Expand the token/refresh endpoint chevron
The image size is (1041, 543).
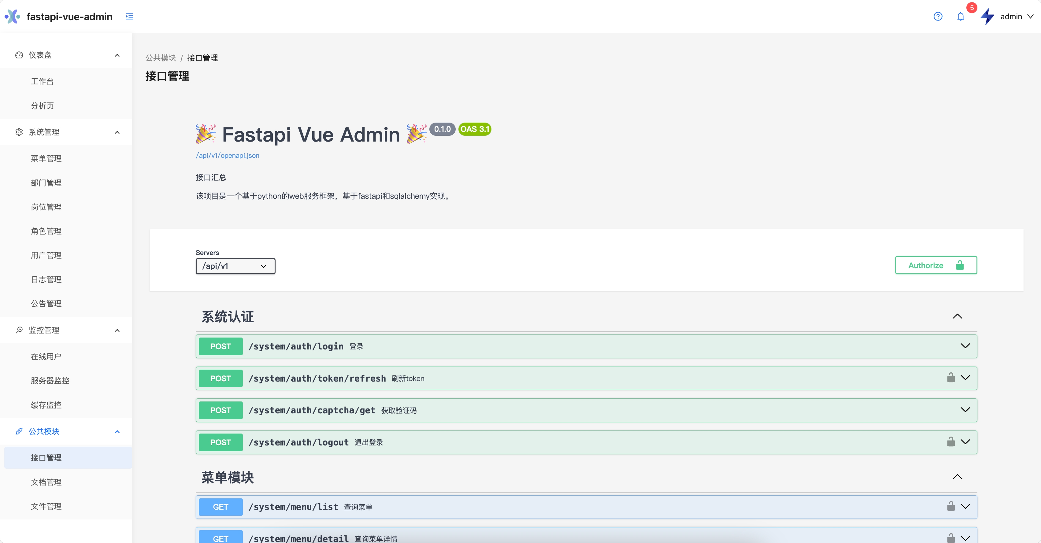(965, 378)
